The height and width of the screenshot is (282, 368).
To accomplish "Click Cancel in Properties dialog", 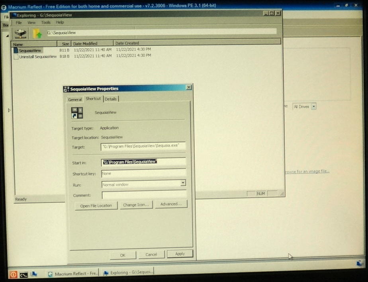I will 151,255.
